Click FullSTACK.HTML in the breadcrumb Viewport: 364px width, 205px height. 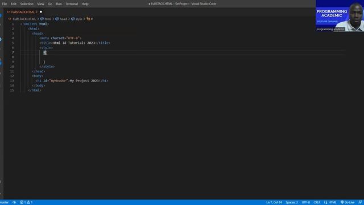click(24, 19)
